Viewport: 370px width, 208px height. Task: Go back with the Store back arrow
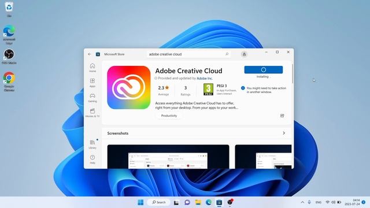[x=90, y=54]
